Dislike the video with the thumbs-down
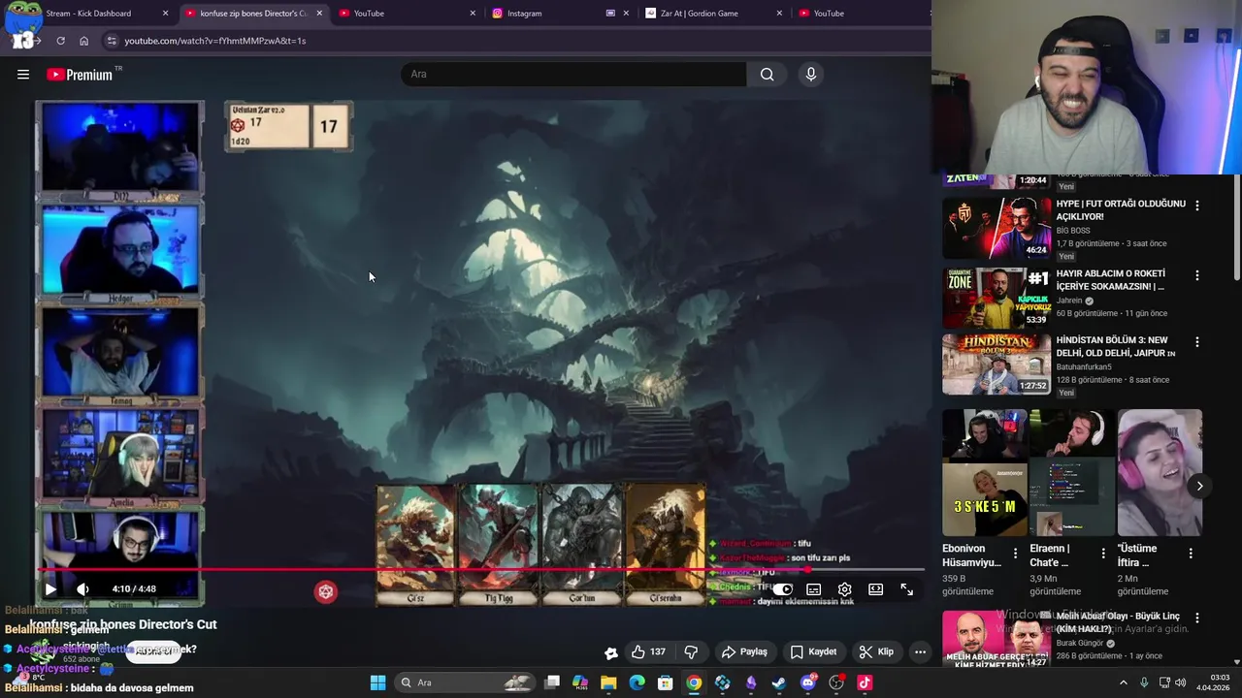This screenshot has width=1242, height=698. [691, 651]
